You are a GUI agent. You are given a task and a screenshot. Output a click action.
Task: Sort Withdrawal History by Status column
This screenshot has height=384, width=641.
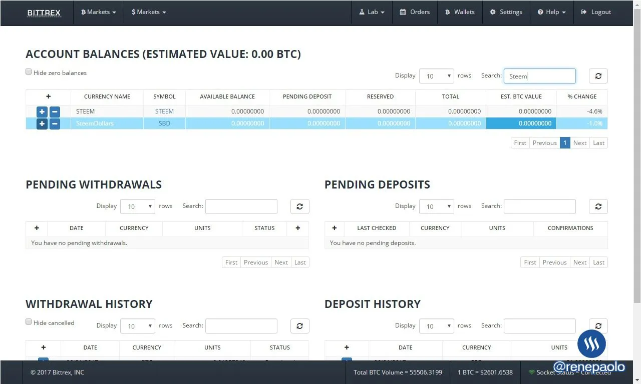(279, 347)
